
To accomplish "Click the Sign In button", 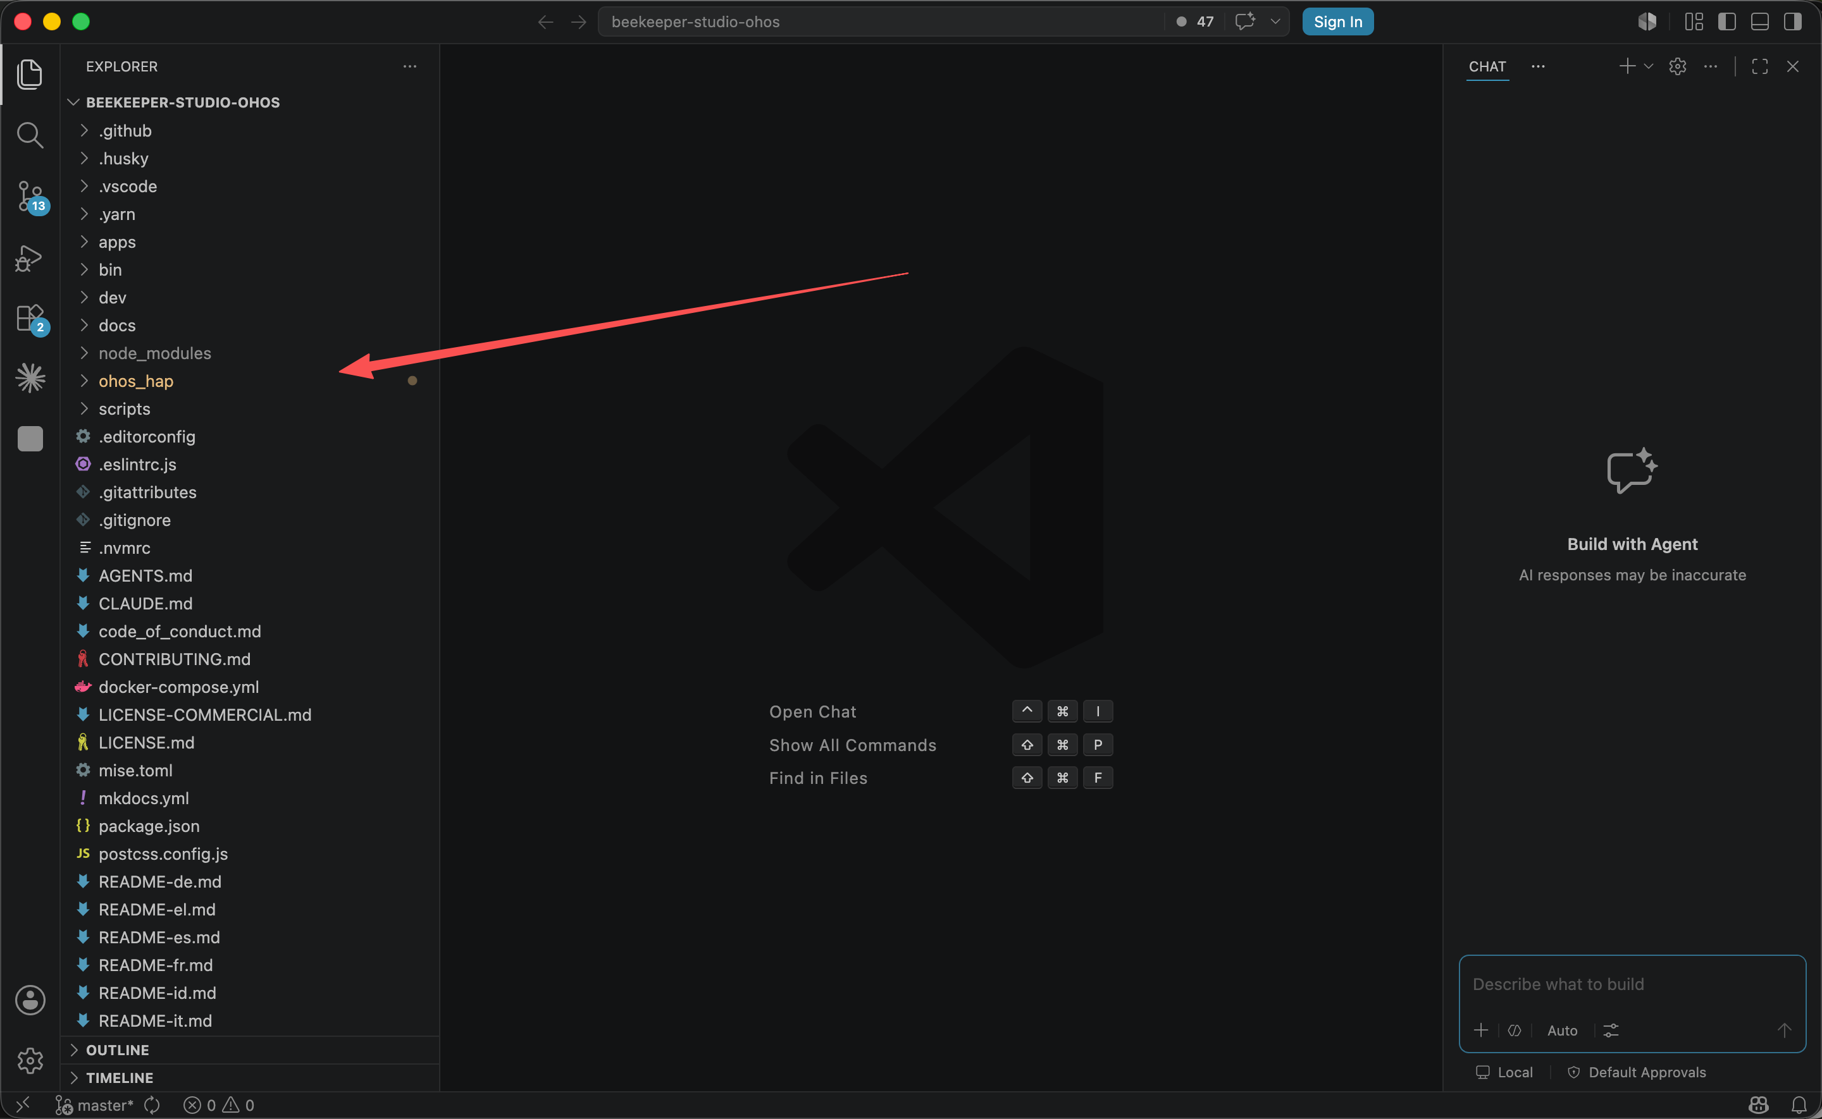I will tap(1338, 21).
